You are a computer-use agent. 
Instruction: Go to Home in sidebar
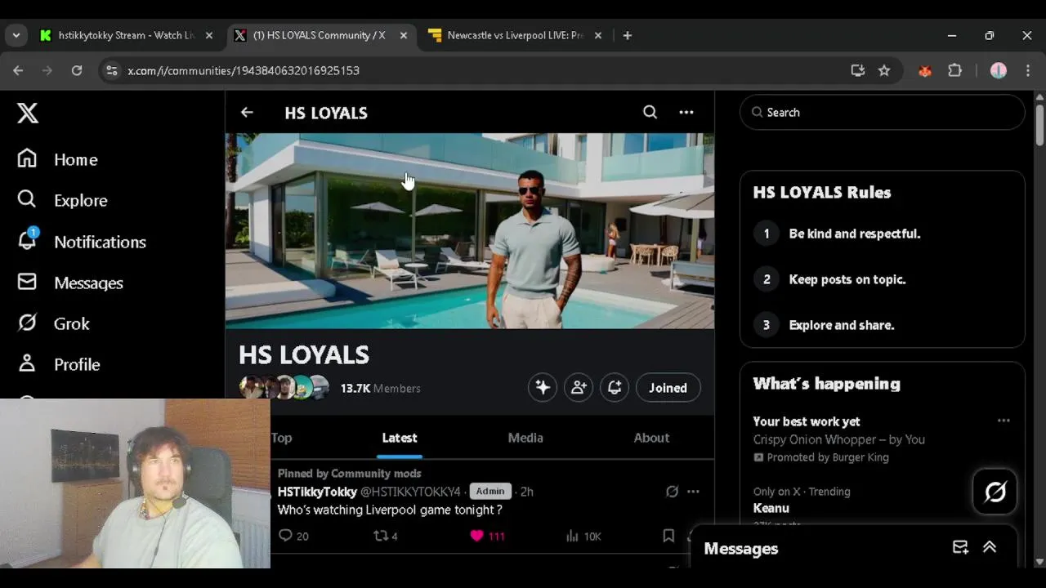tap(57, 159)
